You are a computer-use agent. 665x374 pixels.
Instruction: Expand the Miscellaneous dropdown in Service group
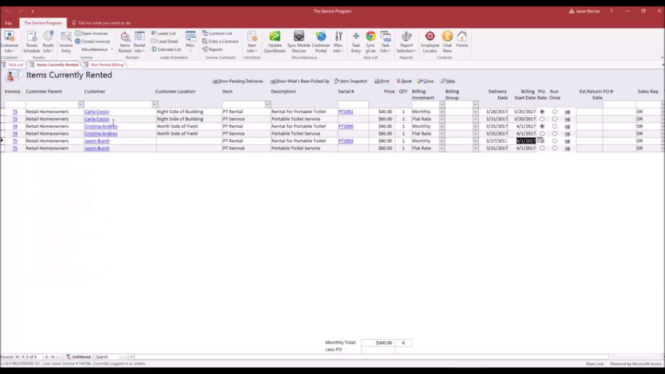click(97, 49)
